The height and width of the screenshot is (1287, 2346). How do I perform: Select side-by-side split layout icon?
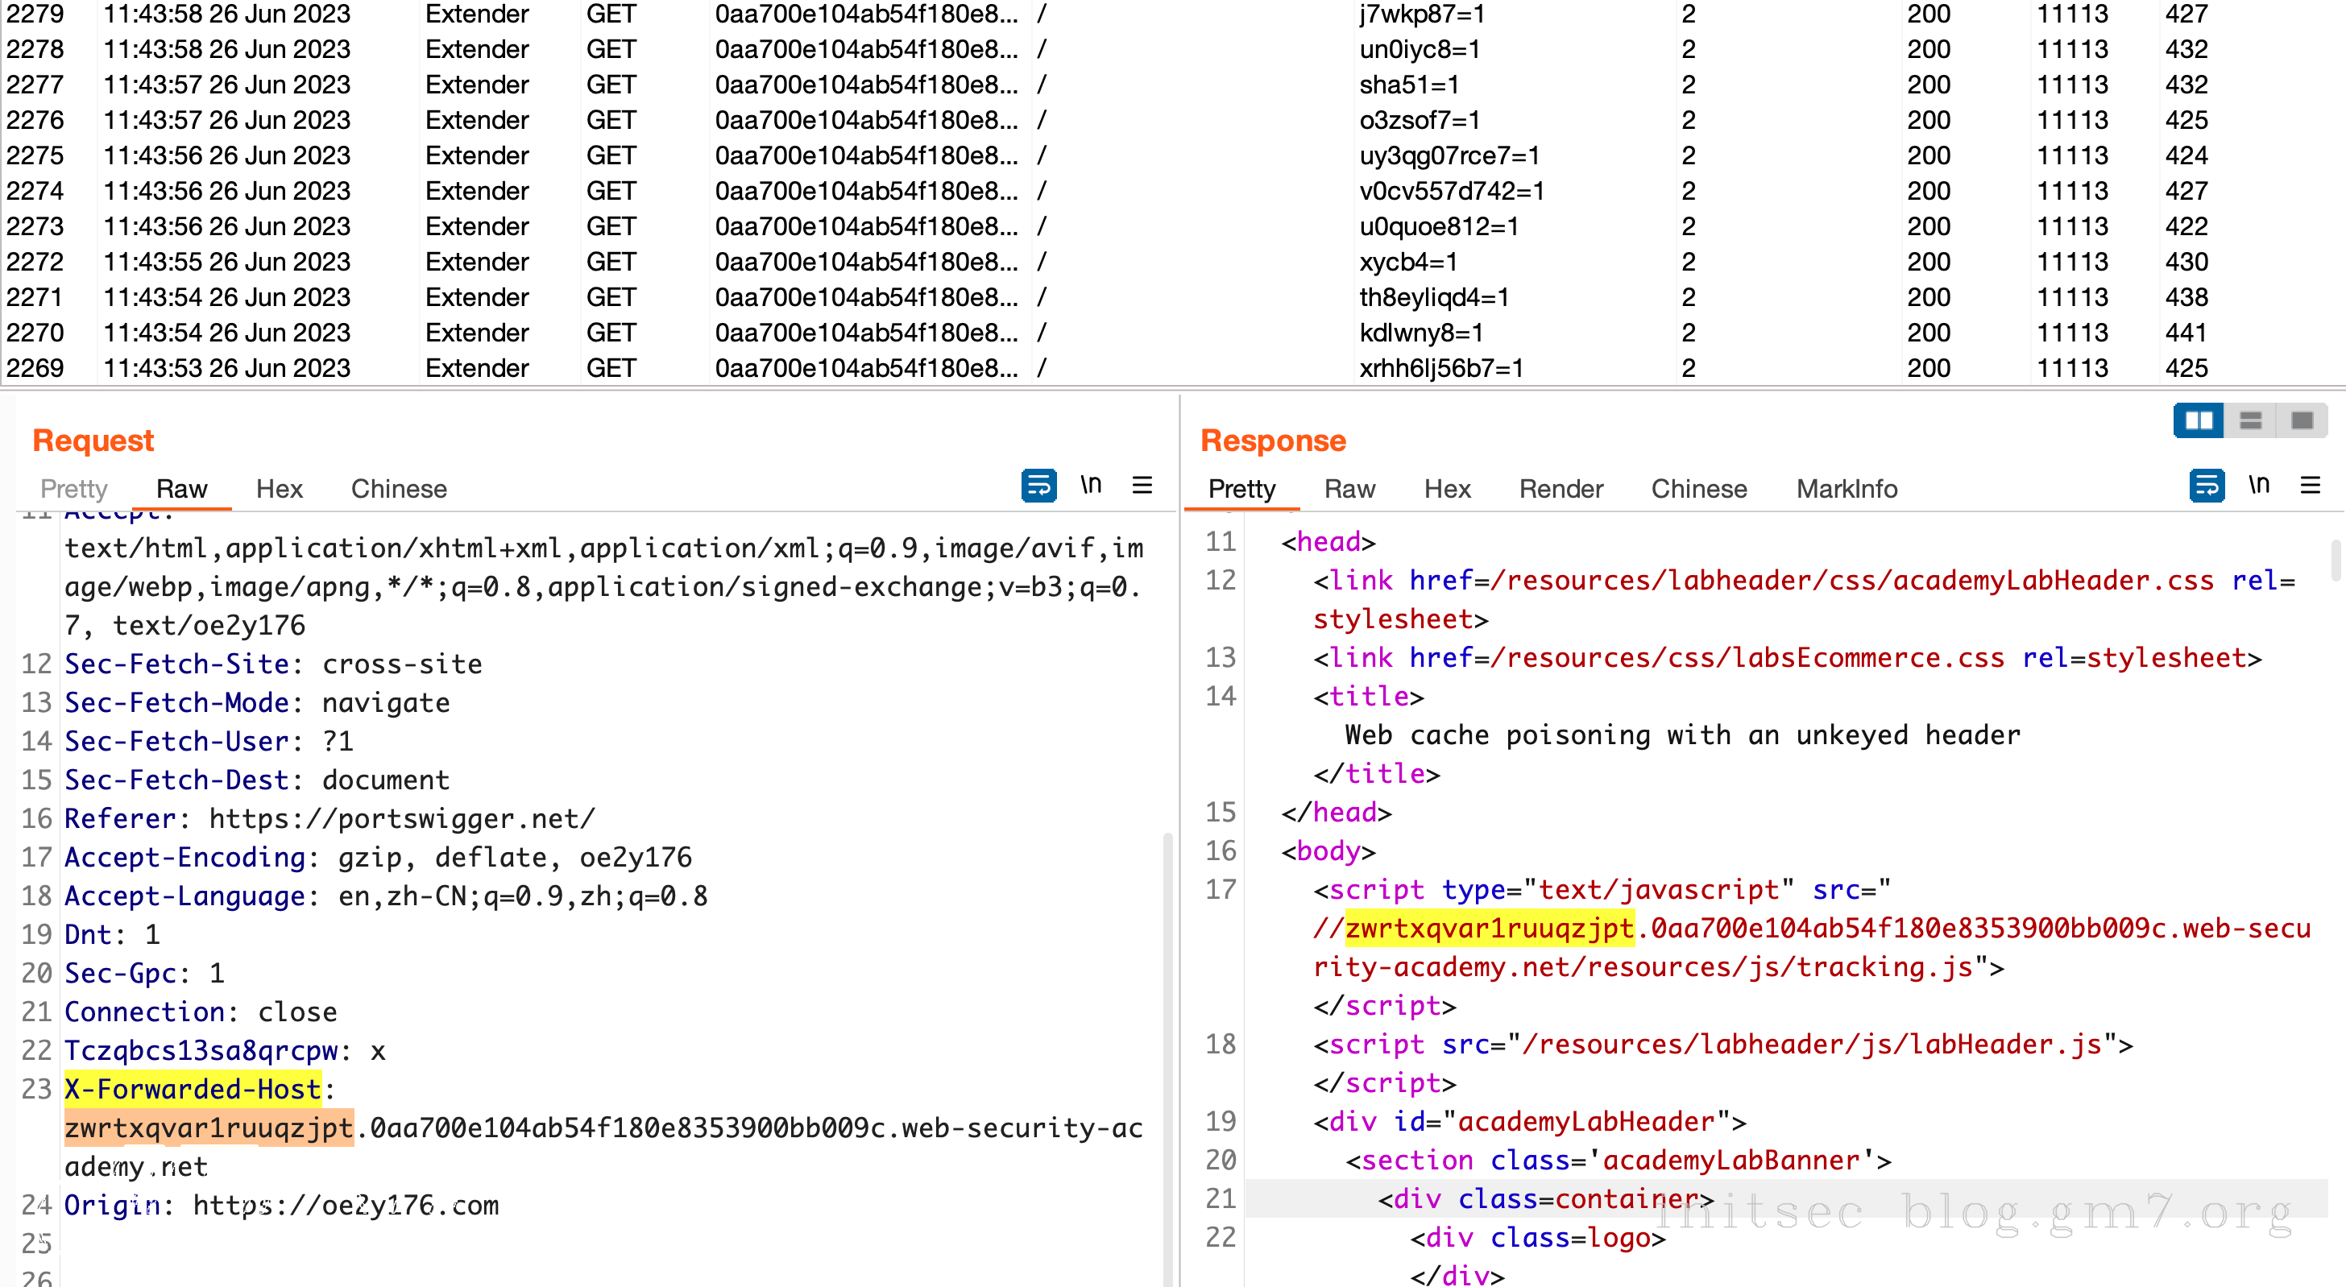[2199, 420]
